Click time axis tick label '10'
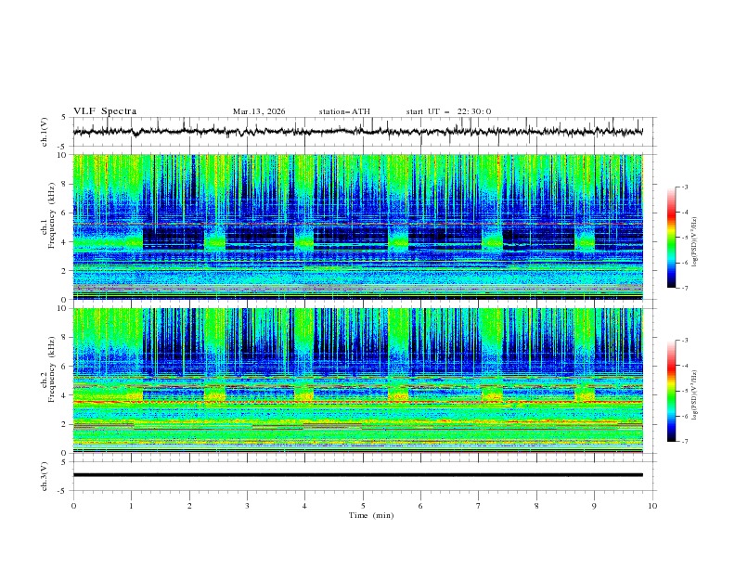This screenshot has width=735, height=568. 652,506
